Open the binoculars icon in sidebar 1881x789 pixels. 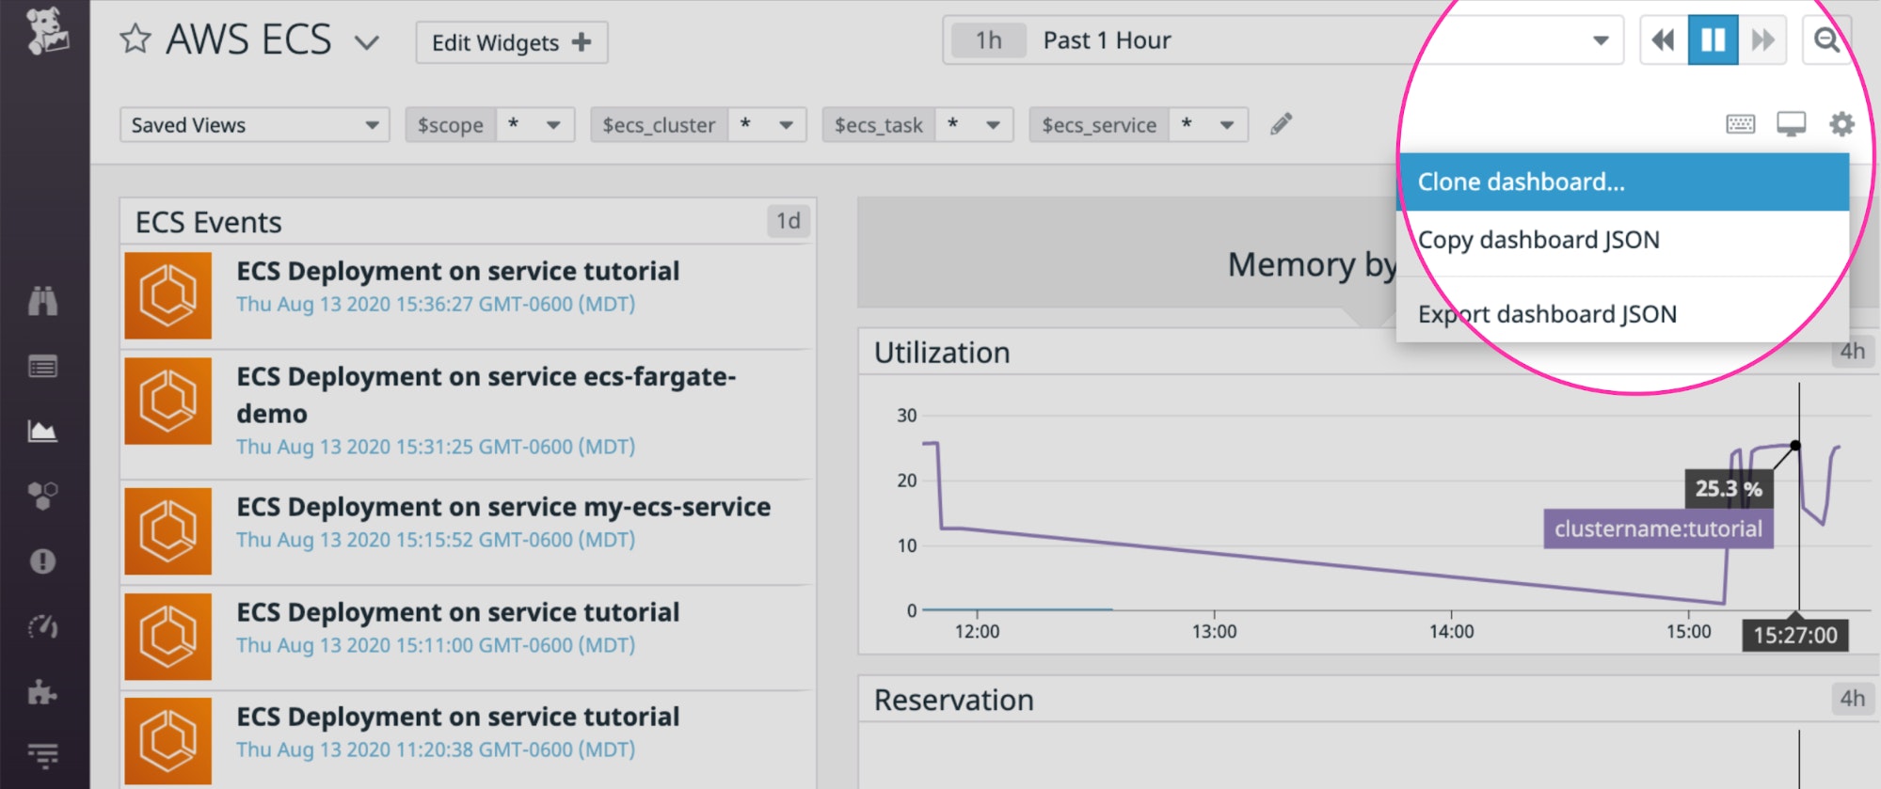42,301
